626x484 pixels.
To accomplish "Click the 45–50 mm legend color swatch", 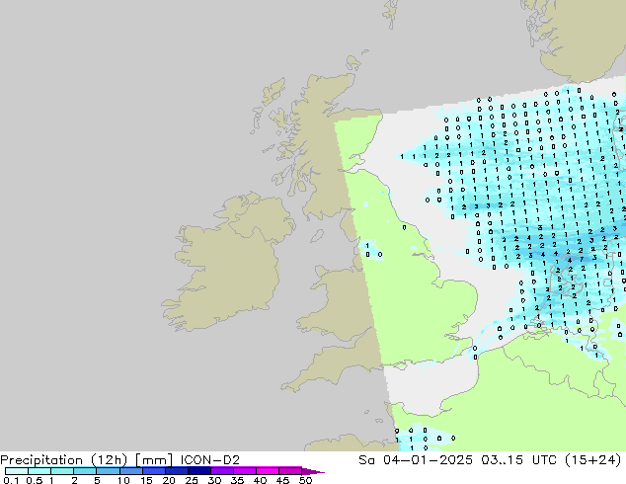I will [290, 471].
